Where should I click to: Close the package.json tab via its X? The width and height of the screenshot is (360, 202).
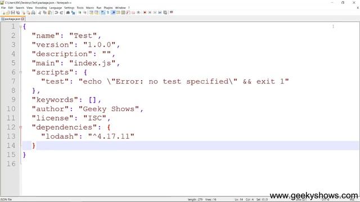point(22,19)
